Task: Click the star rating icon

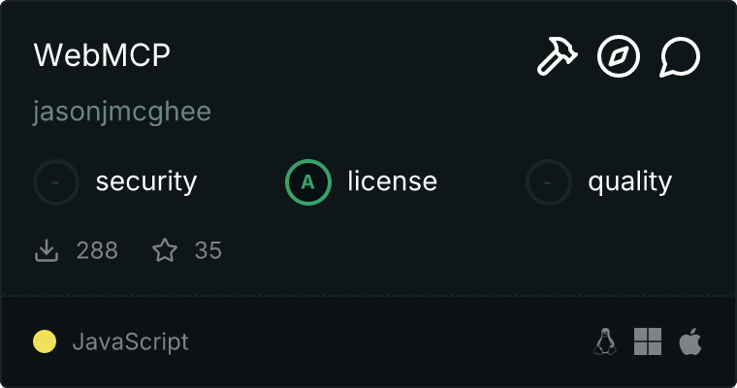Action: point(165,250)
